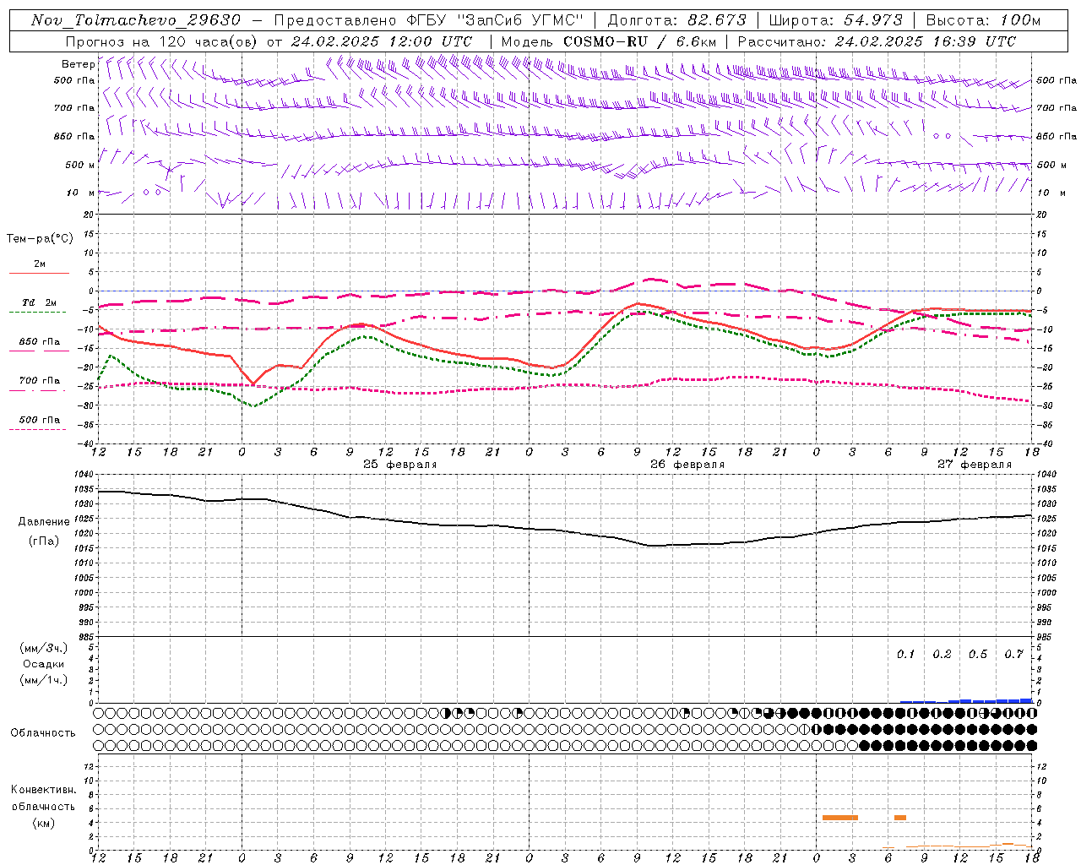Click the 27 февраля date label
The width and height of the screenshot is (1081, 865).
click(975, 465)
